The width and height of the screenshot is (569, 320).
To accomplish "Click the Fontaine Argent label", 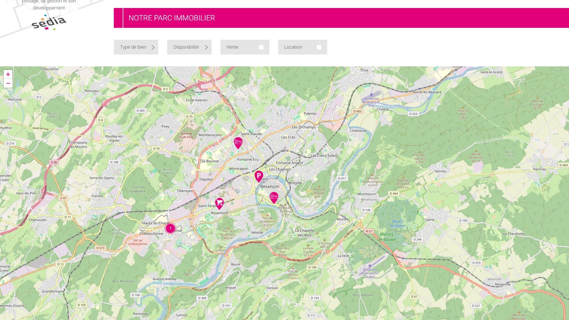I will coord(290,163).
